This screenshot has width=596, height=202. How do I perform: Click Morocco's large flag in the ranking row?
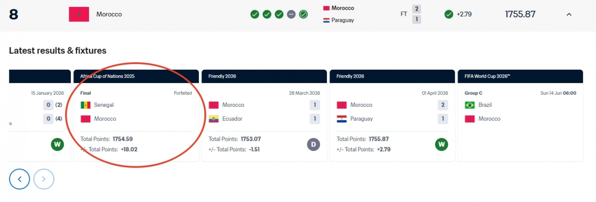[x=79, y=14]
